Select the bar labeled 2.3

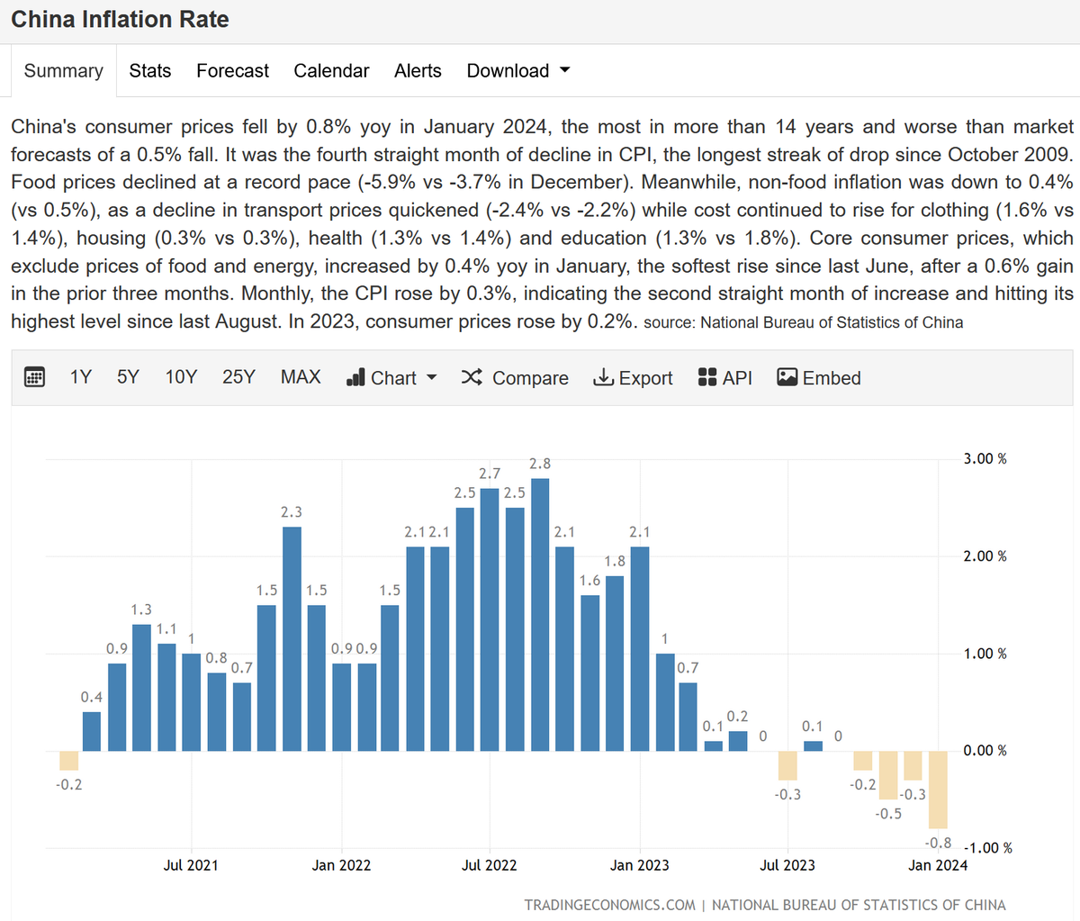click(292, 639)
